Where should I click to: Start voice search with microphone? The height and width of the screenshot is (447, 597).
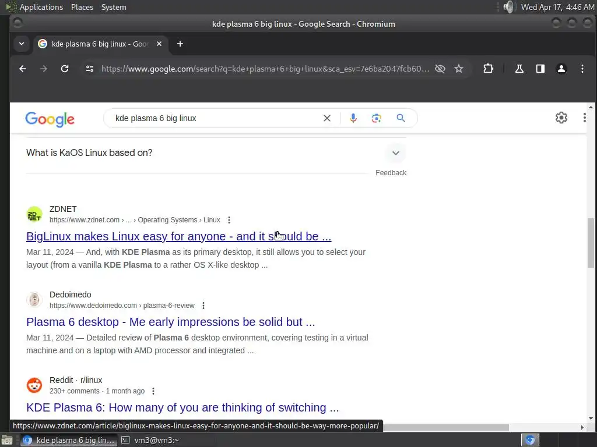point(353,118)
